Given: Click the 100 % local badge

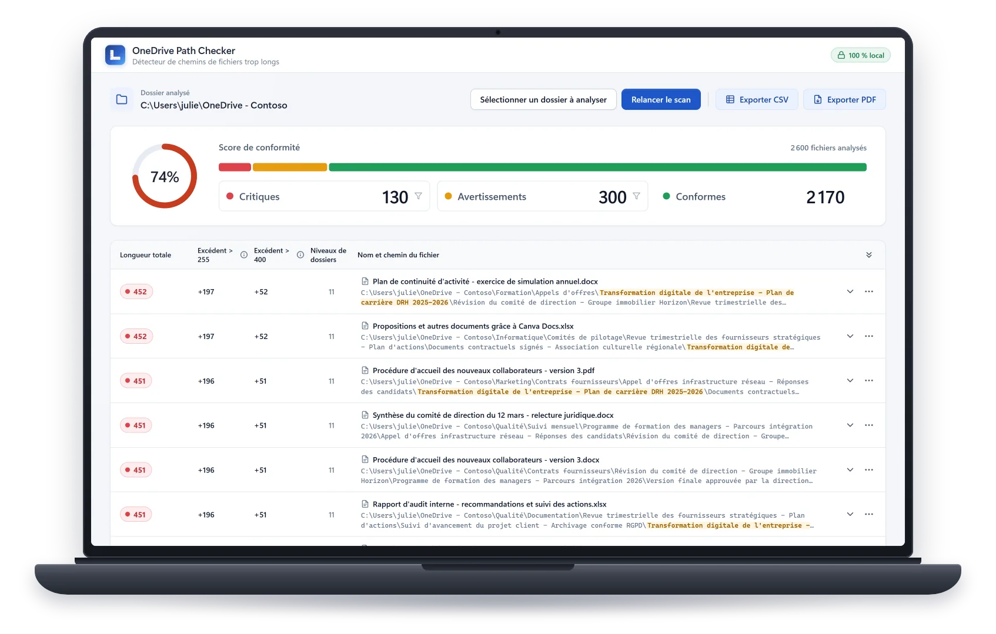Looking at the screenshot, I should 861,55.
